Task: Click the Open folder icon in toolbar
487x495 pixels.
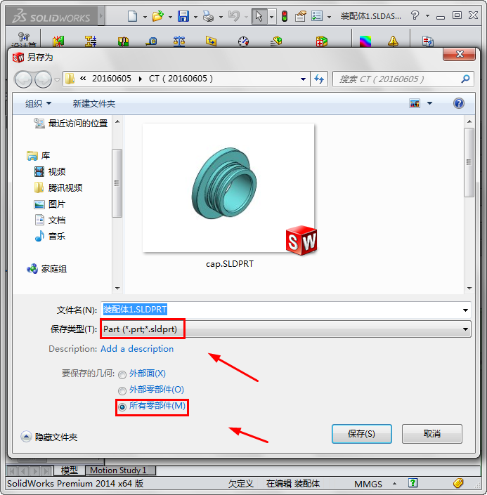Action: pos(157,16)
